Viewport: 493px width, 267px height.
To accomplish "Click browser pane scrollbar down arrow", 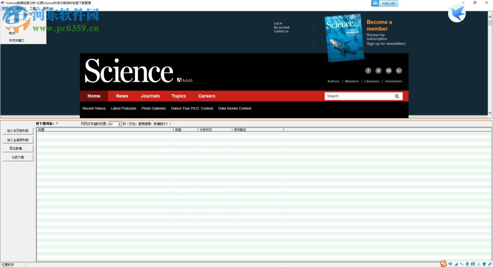I will click(490, 113).
